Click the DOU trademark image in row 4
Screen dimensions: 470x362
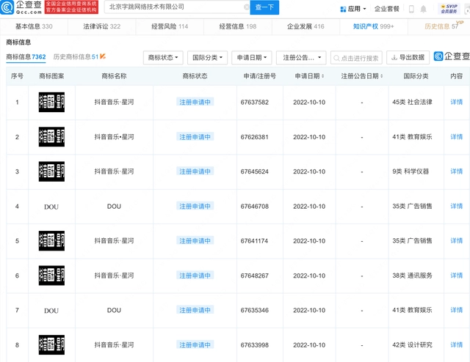(x=51, y=207)
